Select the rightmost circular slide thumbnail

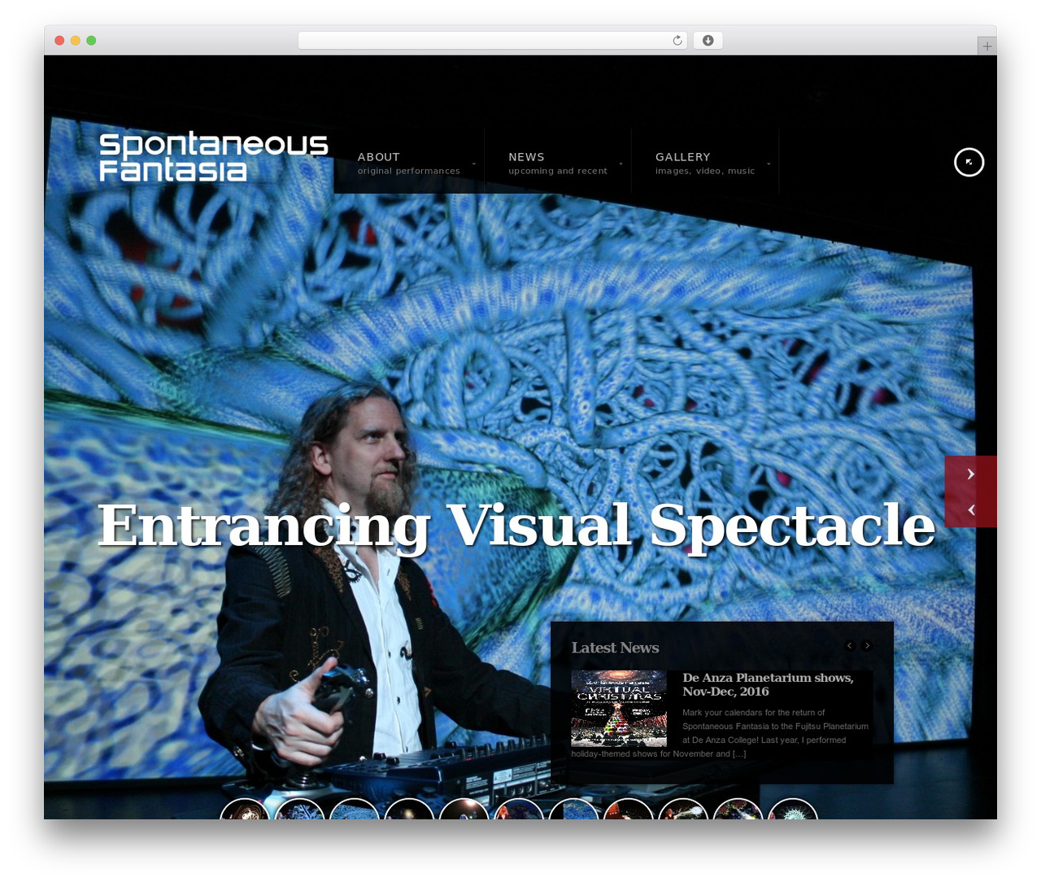tap(793, 810)
